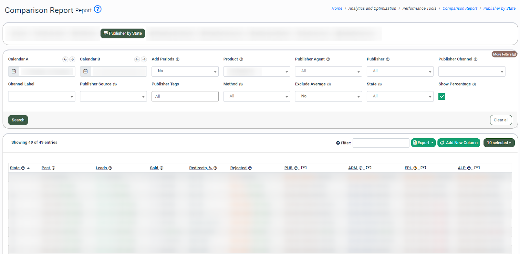Click the help icon beside Comparison Report title

tap(97, 9)
